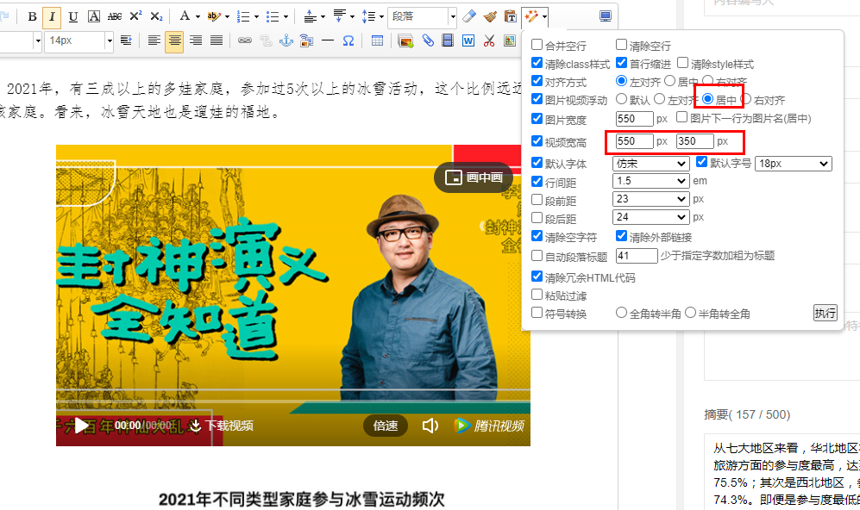The height and width of the screenshot is (510, 860).
Task: Open the line spacing 1.5 dropdown
Action: click(651, 181)
